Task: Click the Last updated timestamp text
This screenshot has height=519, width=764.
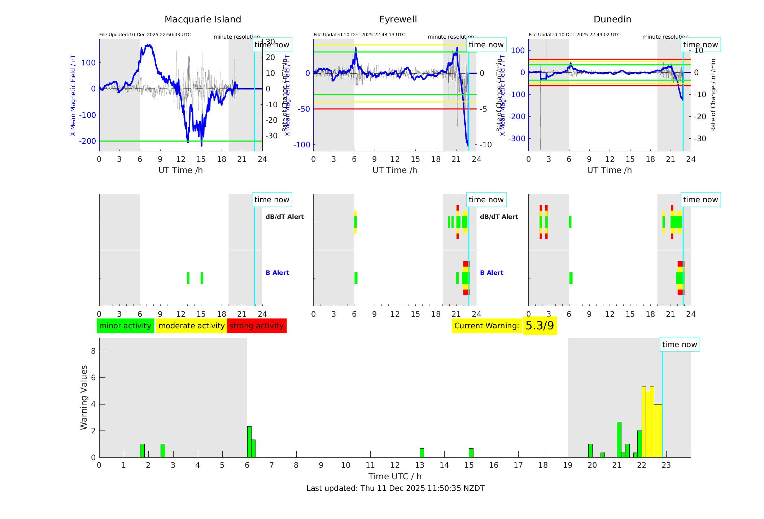Action: point(395,488)
